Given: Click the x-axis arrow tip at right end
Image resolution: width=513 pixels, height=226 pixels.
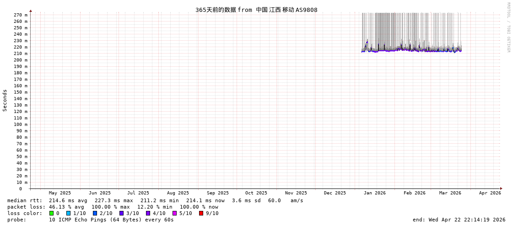Looking at the screenshot, I should [501, 188].
